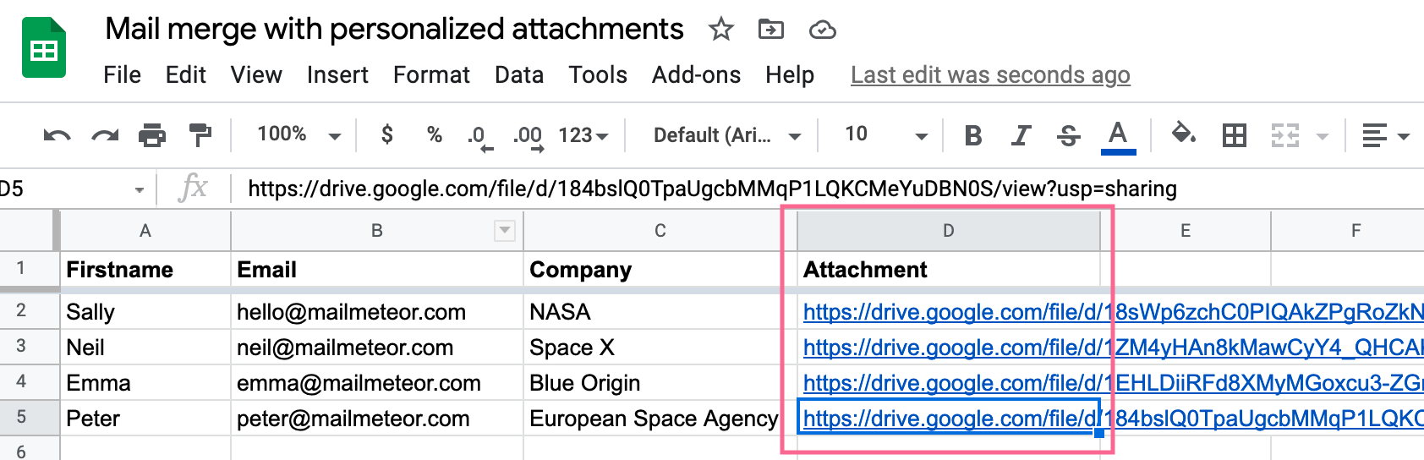Viewport: 1424px width, 460px height.
Task: Open the 'Last edit was seconds ago' link
Action: [990, 75]
